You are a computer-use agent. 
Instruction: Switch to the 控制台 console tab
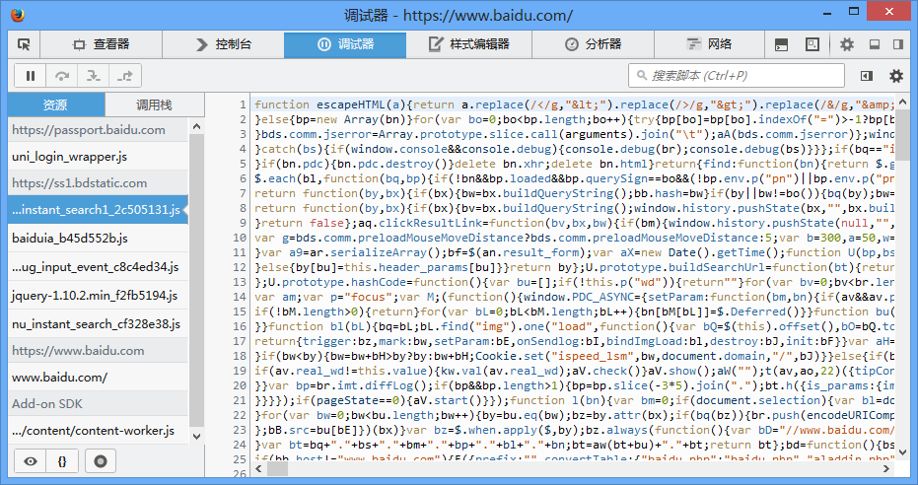pos(223,44)
